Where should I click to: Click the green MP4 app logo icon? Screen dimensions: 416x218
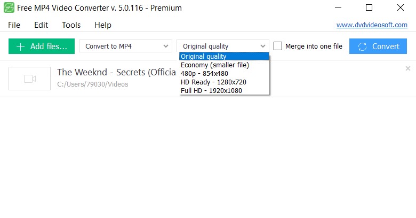pyautogui.click(x=9, y=7)
